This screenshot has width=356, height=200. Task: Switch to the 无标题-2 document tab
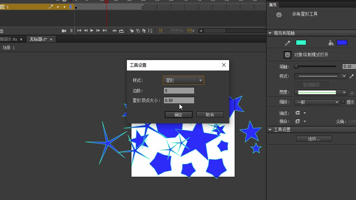(38, 39)
